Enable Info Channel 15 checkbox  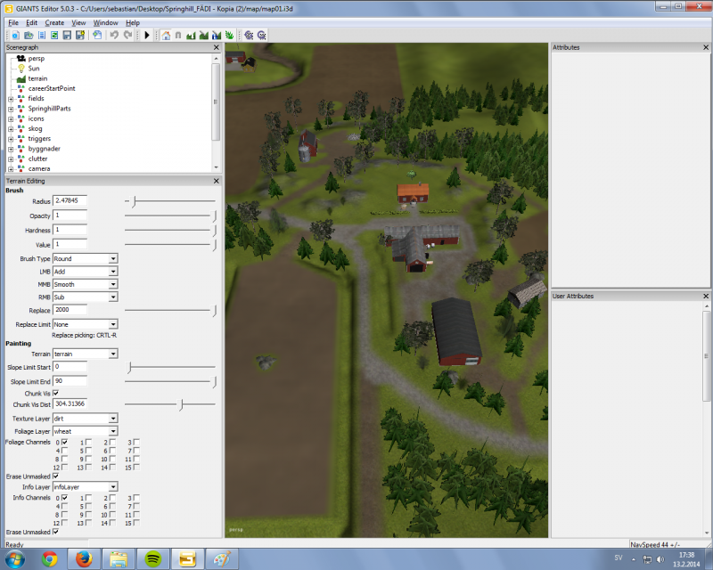(x=136, y=523)
